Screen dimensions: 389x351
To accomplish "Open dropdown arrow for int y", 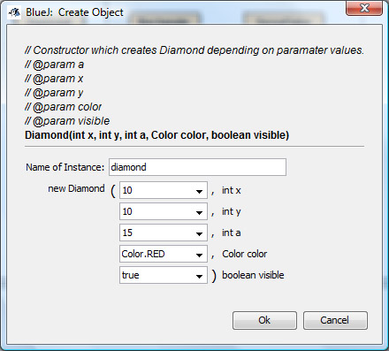I will (199, 212).
